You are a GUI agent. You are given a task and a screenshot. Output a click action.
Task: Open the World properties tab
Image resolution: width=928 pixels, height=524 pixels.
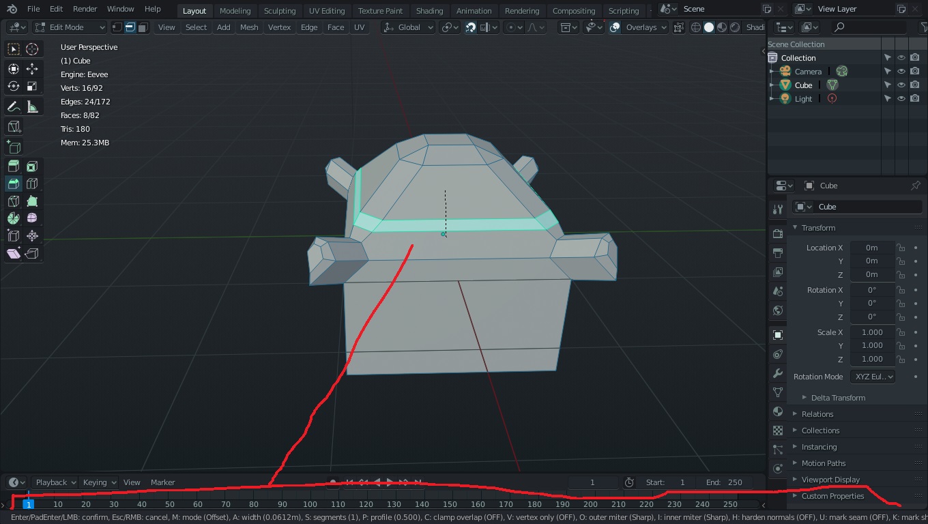pyautogui.click(x=778, y=310)
